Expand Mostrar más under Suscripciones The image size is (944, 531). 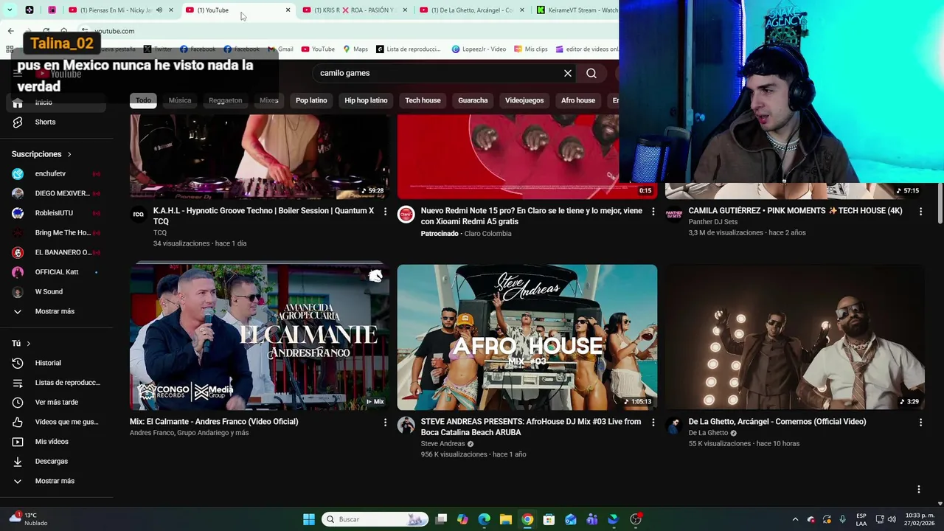coord(55,311)
